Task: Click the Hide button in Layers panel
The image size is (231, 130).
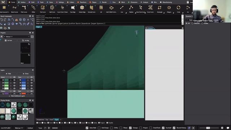Action: (x=9, y=74)
